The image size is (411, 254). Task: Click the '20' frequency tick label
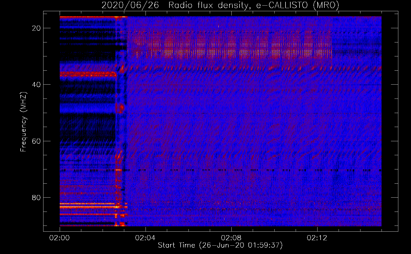(36, 28)
